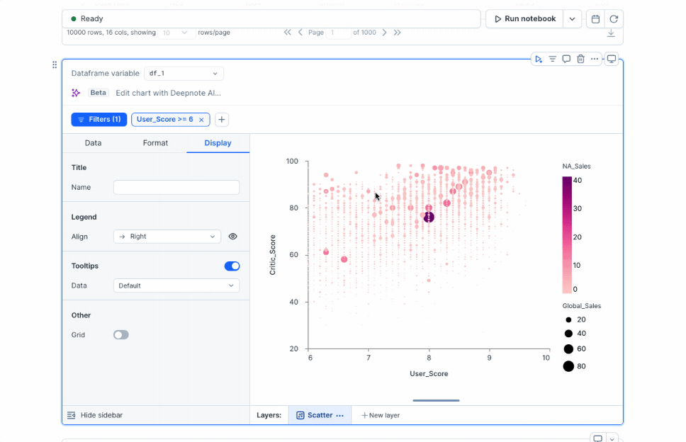
Task: Click the Global_Sales legend entry labeled 80
Action: pos(575,366)
